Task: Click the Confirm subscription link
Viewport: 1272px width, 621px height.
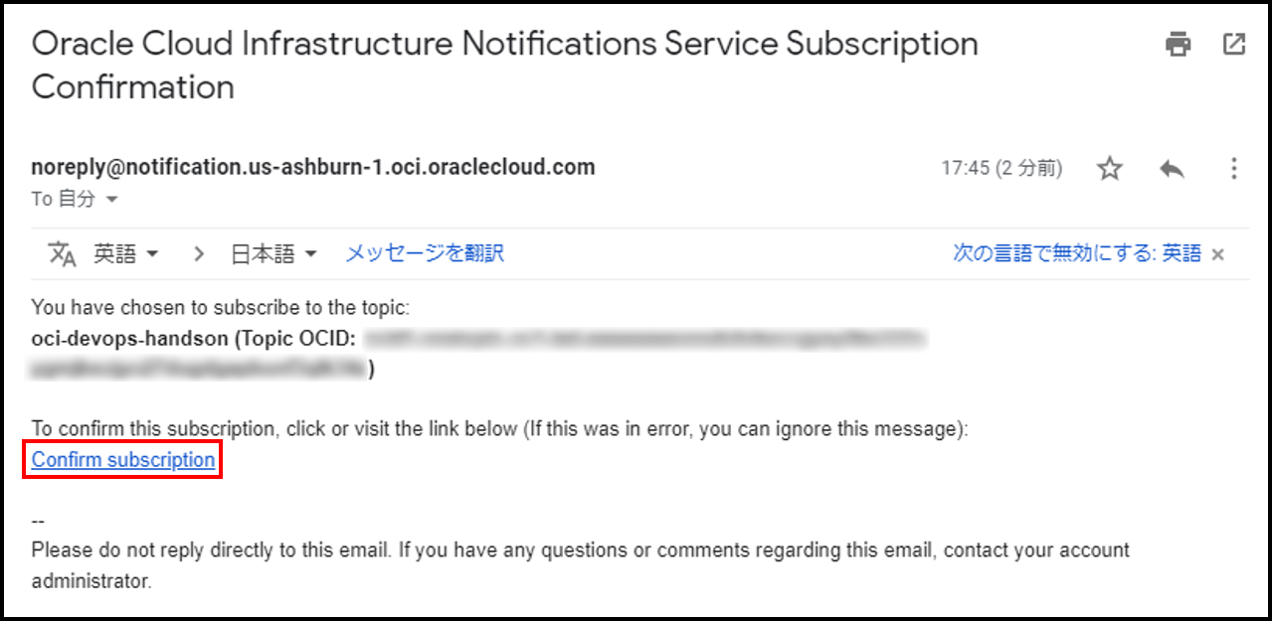Action: pos(123,460)
